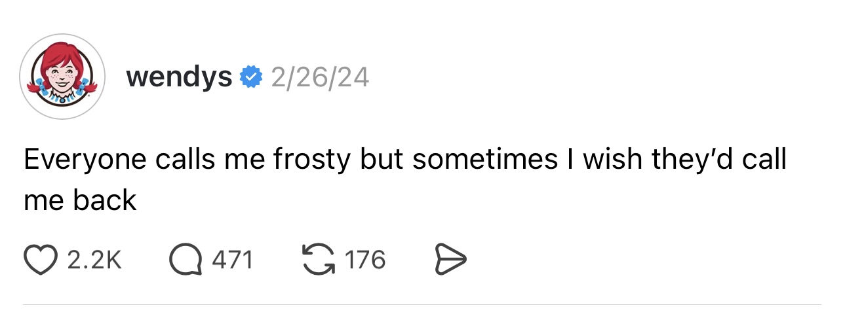View the 176 reposts count
Viewport: 845px width, 335px height.
[364, 260]
